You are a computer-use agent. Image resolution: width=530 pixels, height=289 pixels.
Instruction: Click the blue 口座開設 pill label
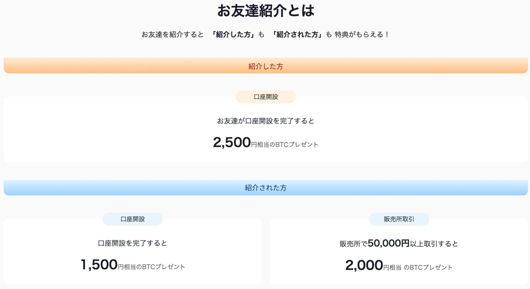point(132,219)
